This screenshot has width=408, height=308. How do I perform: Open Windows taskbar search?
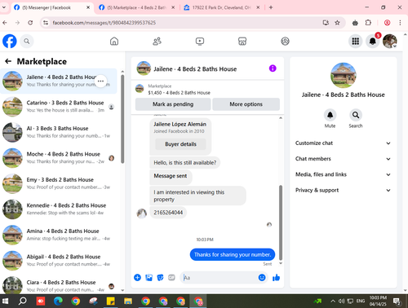tap(23, 301)
